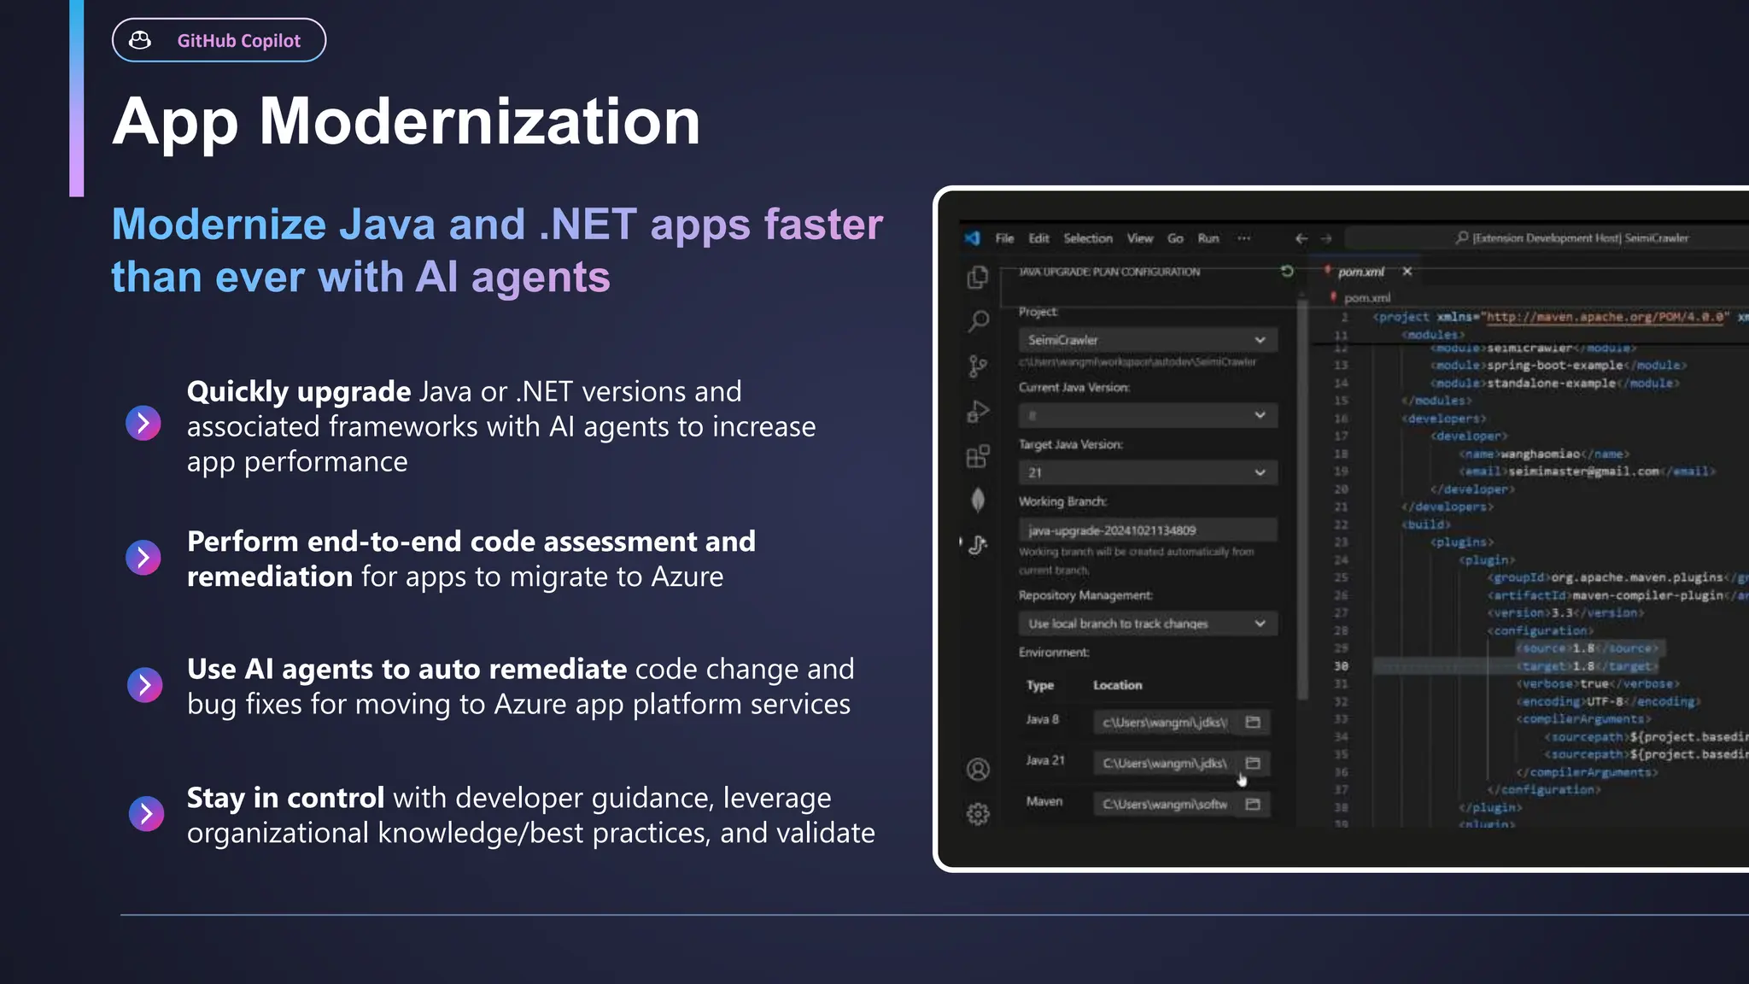Click the App Modernization heading
Viewport: 1749px width, 984px height.
coord(407,121)
